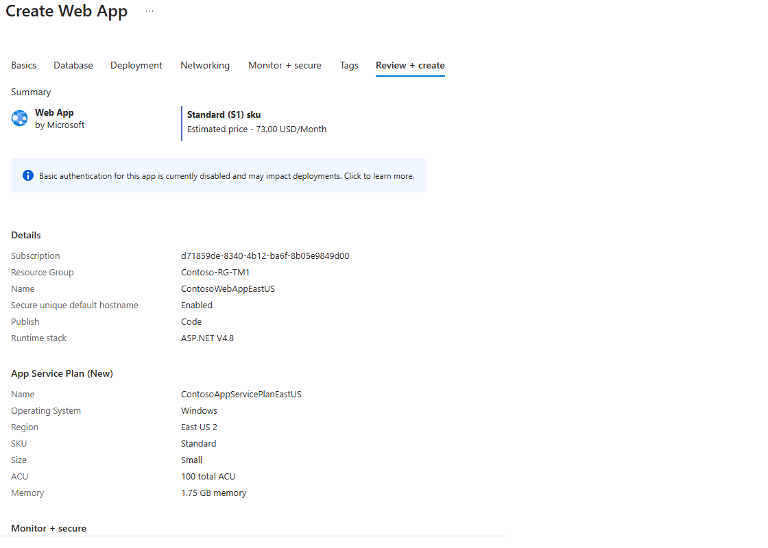Click the ASP.NET V4.8 runtime stack value
Viewport: 768px width, 548px height.
pyautogui.click(x=207, y=338)
